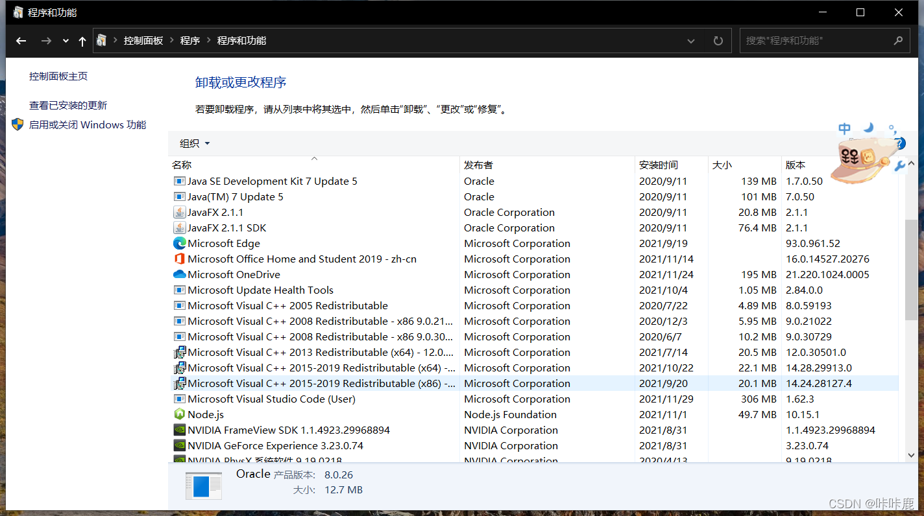This screenshot has width=924, height=516.
Task: Click the Microsoft OneDrive cloud icon
Action: tap(180, 275)
